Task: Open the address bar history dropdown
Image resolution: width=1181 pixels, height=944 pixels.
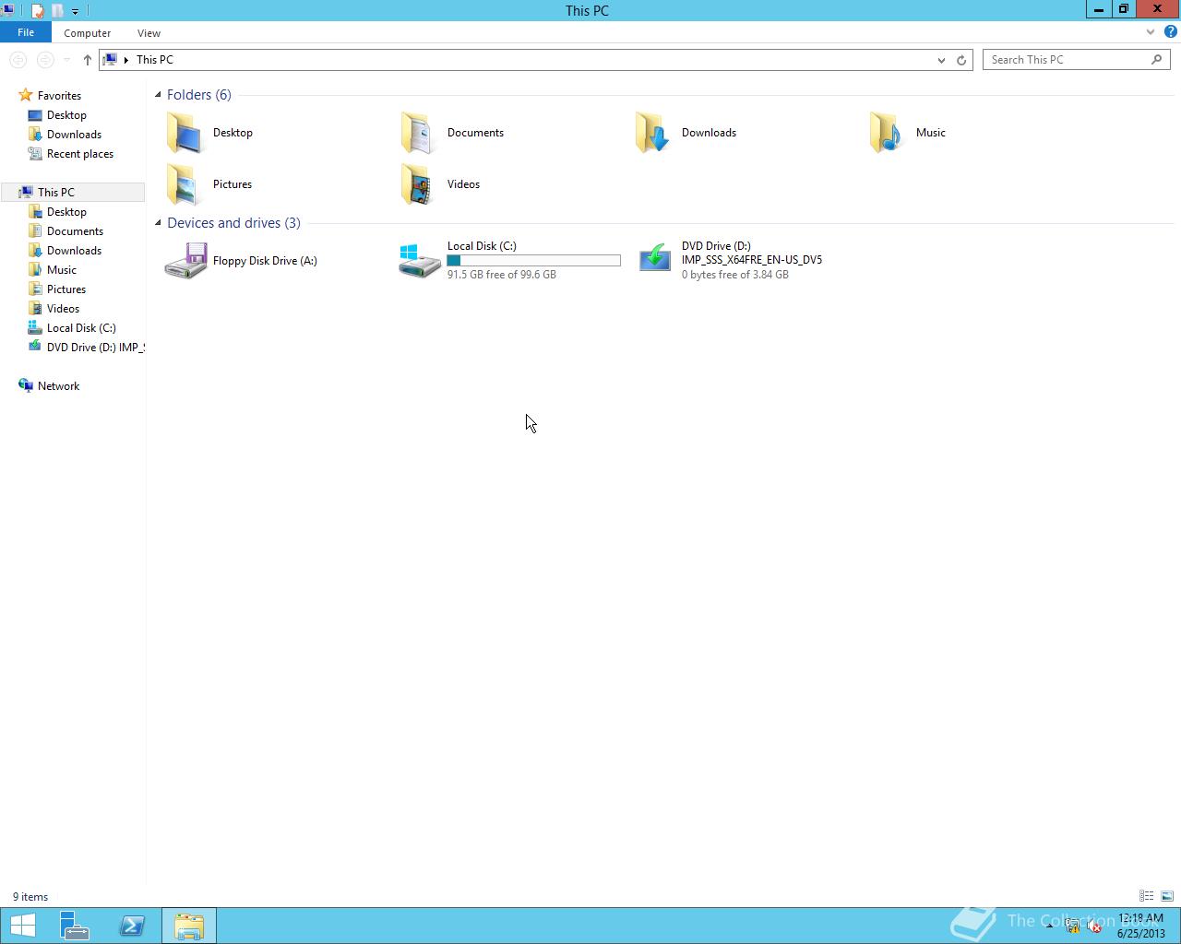Action: [941, 60]
